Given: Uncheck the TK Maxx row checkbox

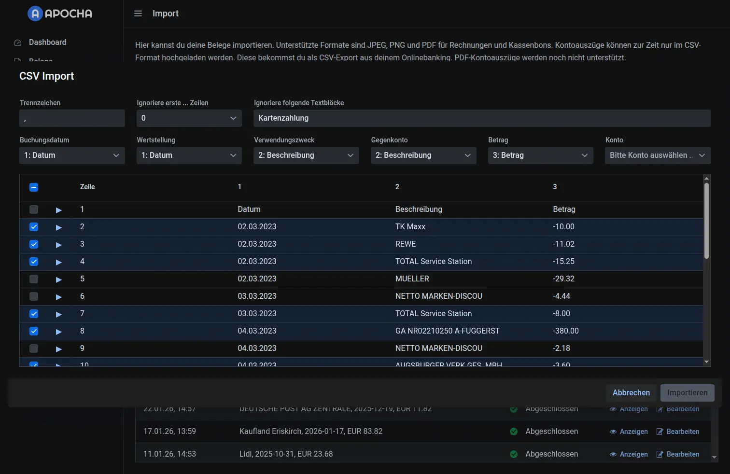Looking at the screenshot, I should pos(34,227).
